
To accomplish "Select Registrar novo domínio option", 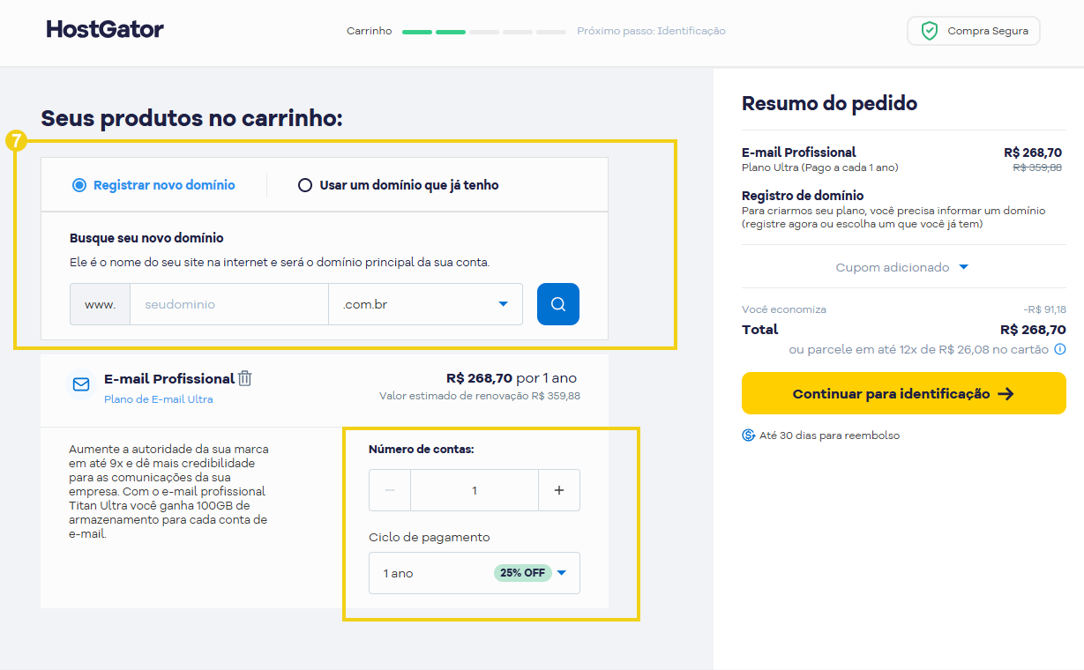I will [x=153, y=185].
